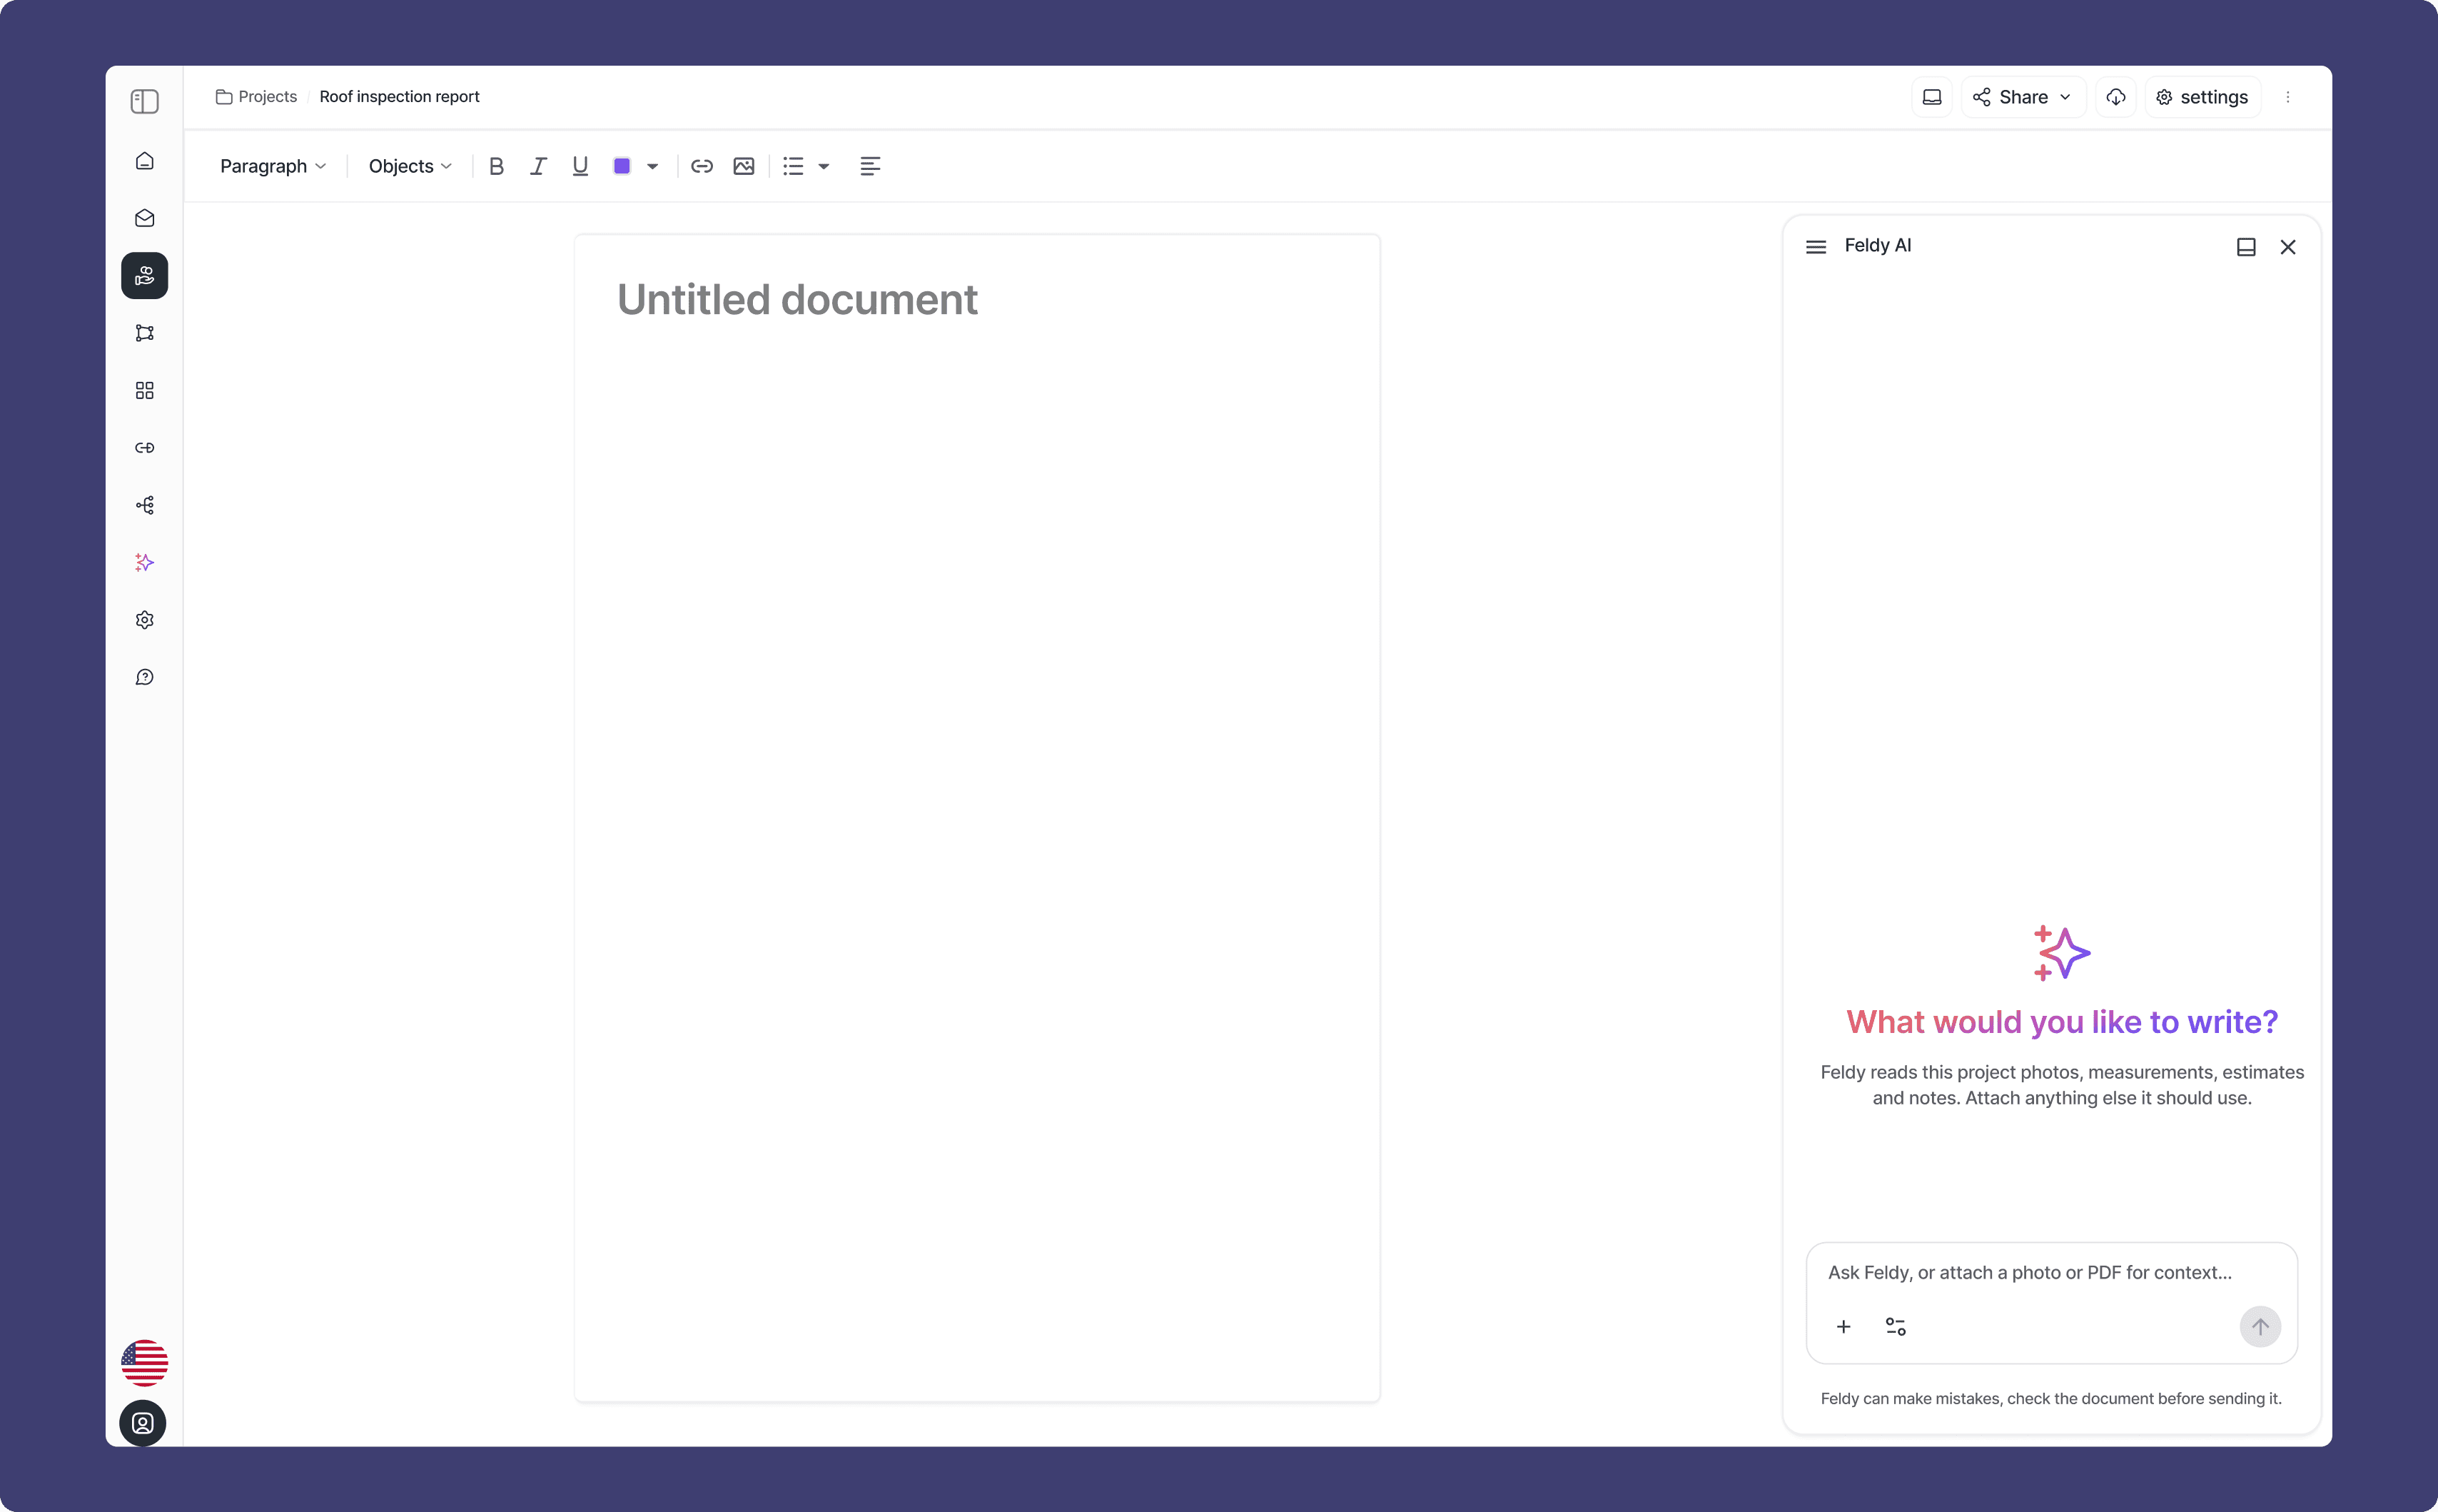
Task: Expand the text color dropdown arrow
Action: pyautogui.click(x=652, y=166)
